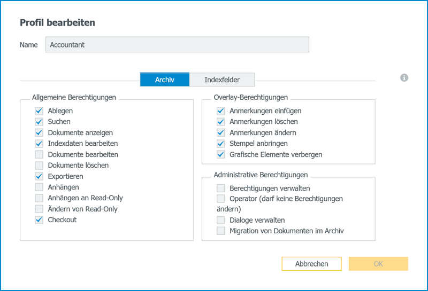Uncheck the Ablegen permission
Screen dimensions: 428x291
pyautogui.click(x=39, y=111)
